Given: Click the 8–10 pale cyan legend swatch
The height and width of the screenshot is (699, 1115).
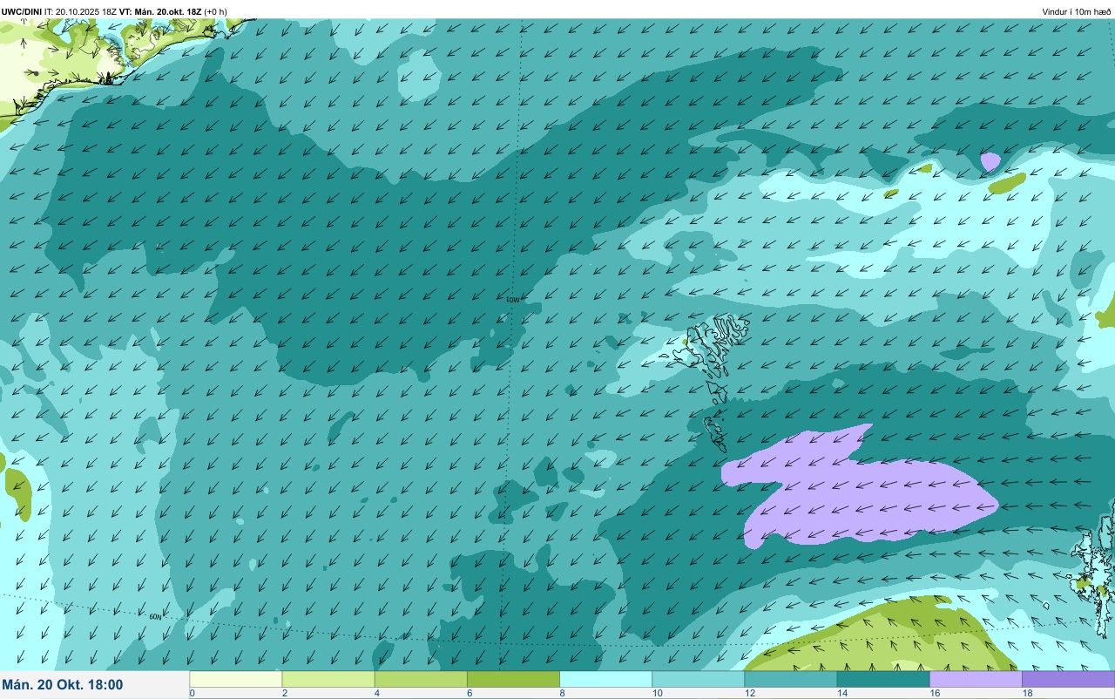Looking at the screenshot, I should (605, 679).
